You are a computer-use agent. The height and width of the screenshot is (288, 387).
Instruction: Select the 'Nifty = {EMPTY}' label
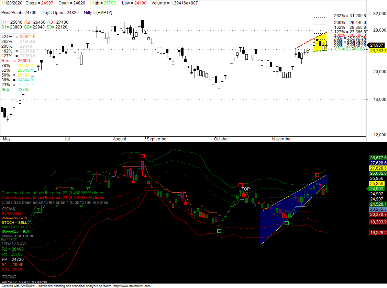coord(98,13)
